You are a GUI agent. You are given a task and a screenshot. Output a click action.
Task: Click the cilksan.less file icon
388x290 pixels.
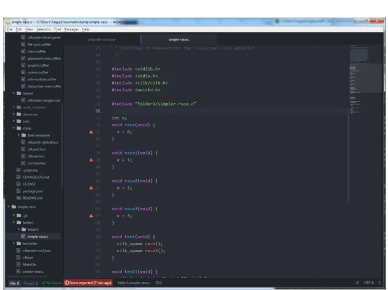23,156
